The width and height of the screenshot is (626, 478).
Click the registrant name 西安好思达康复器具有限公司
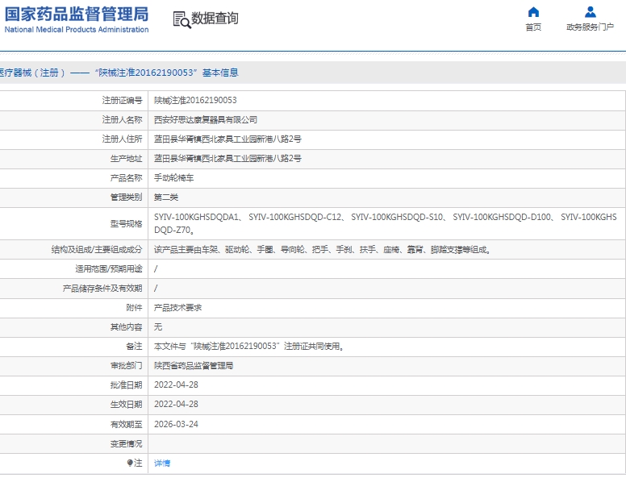[x=206, y=119]
